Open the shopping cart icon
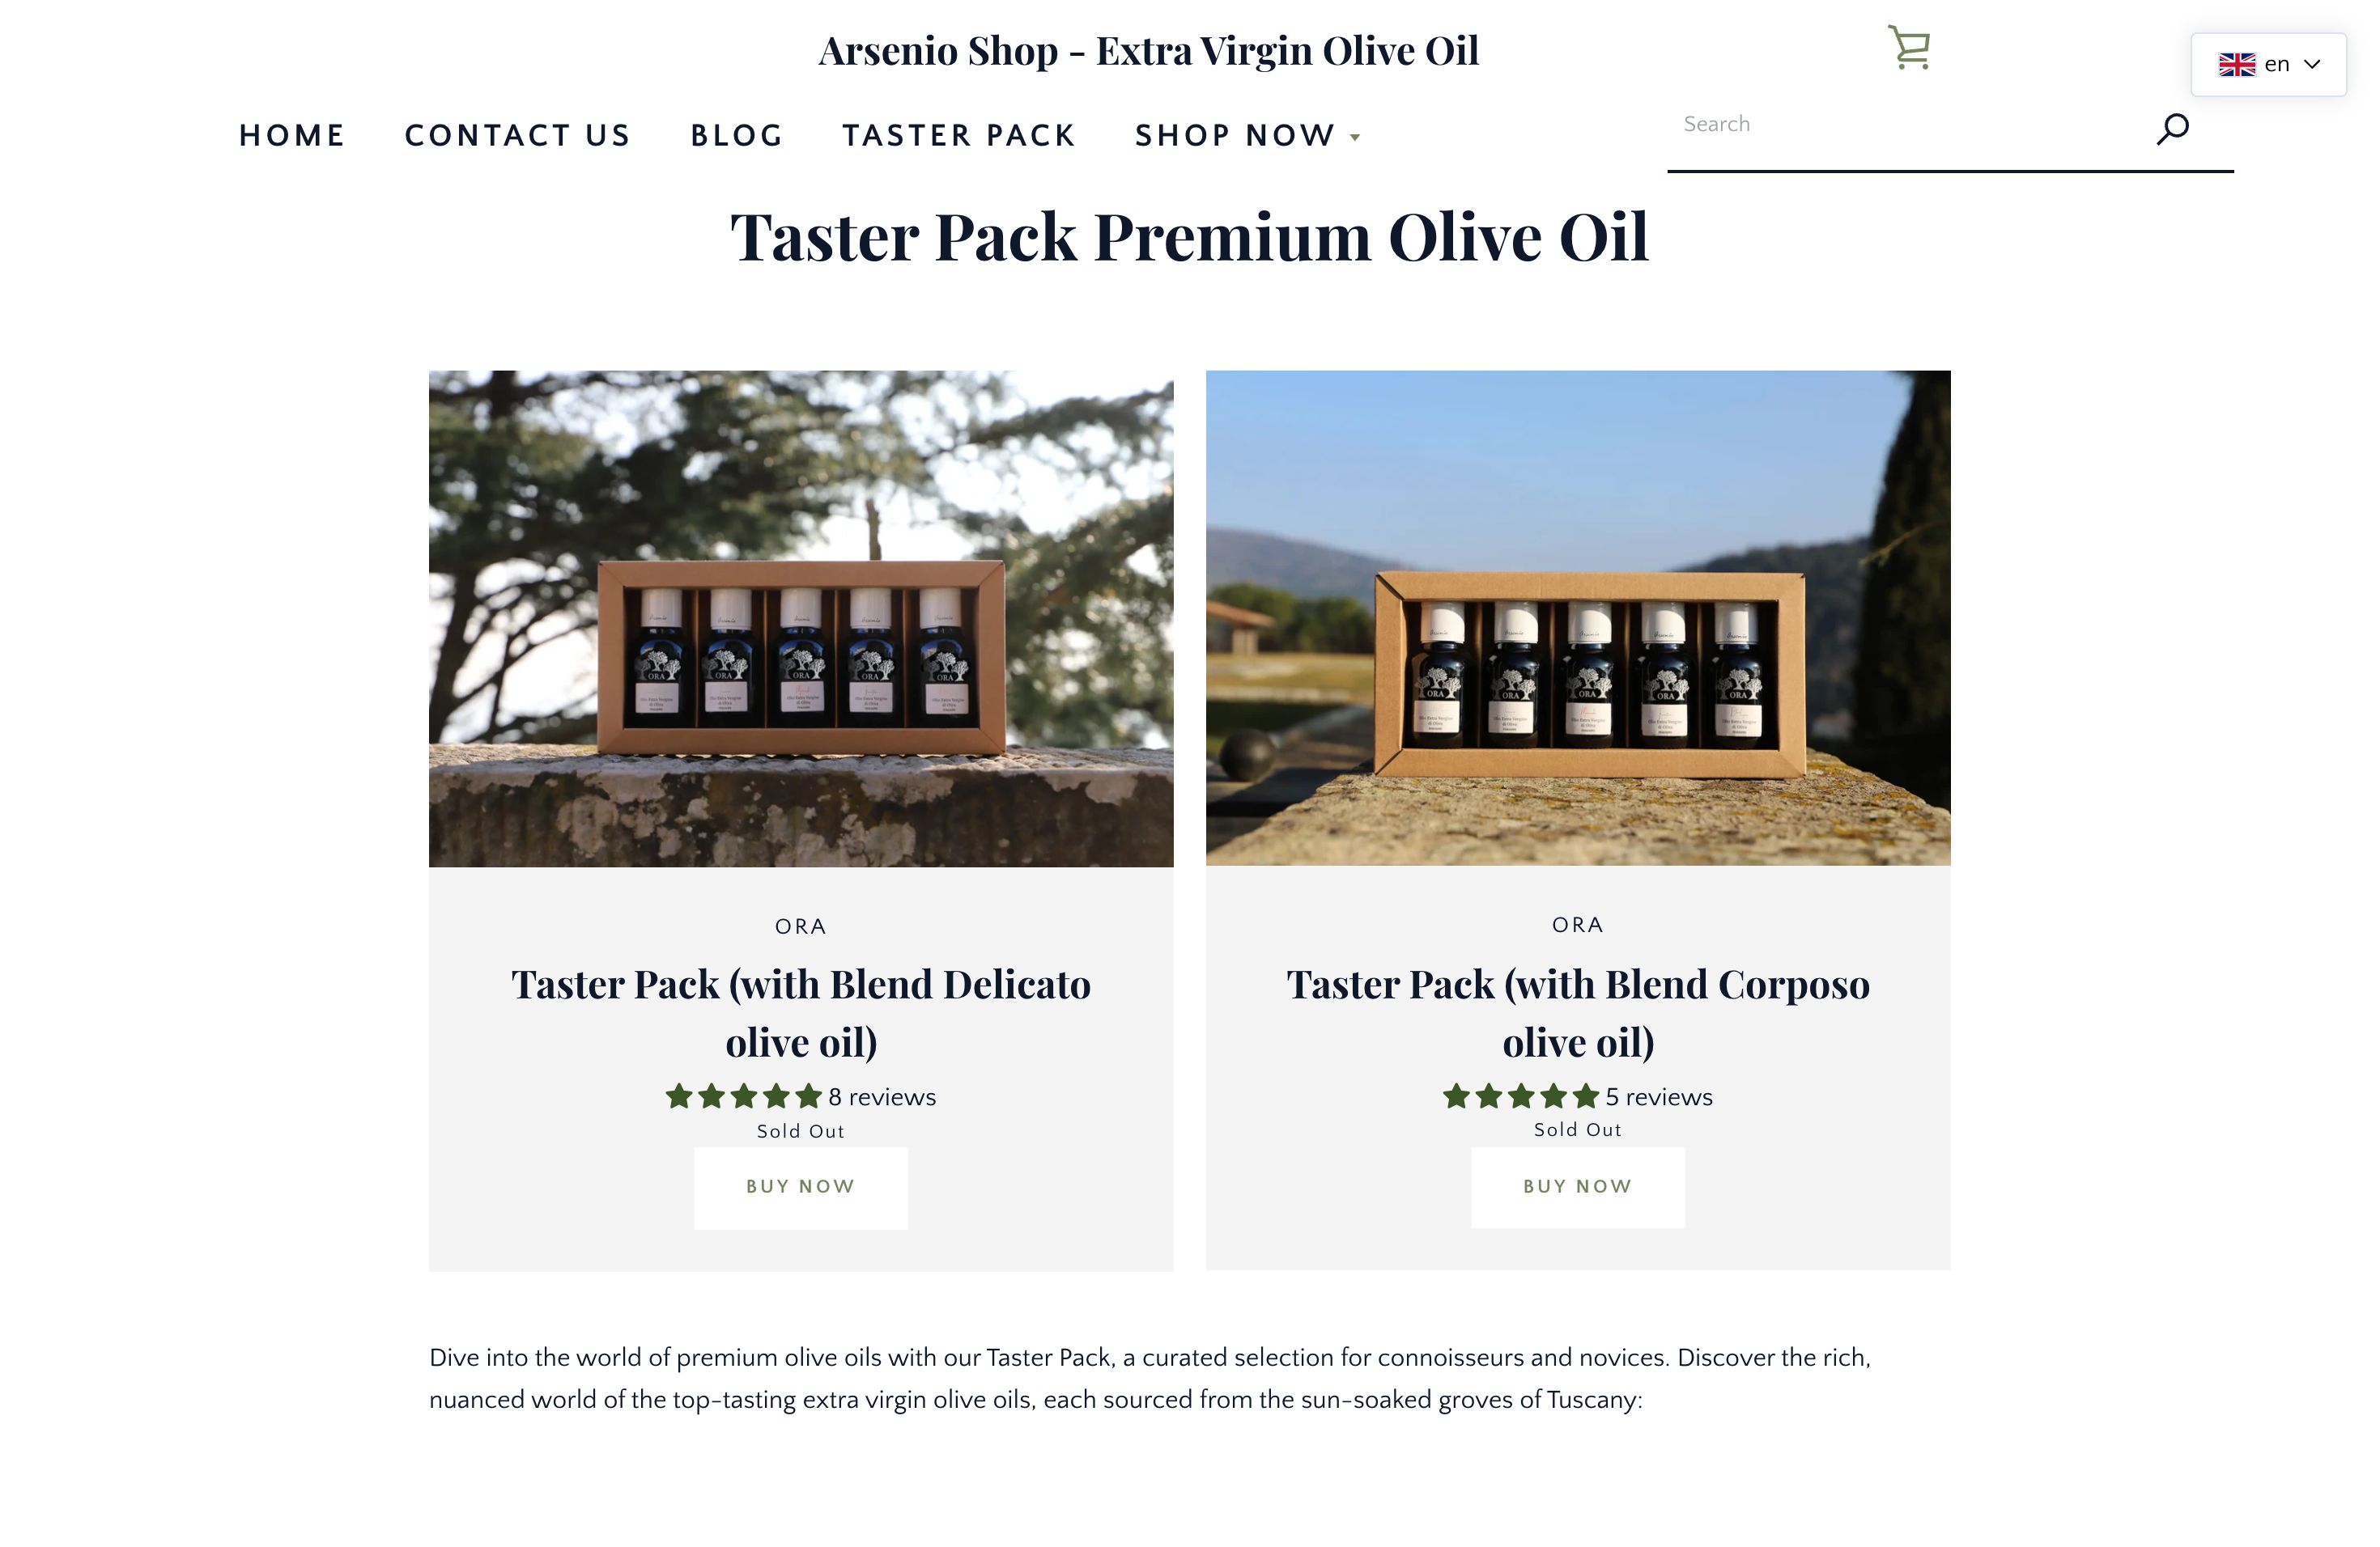This screenshot has height=1547, width=2380. pyautogui.click(x=1908, y=48)
